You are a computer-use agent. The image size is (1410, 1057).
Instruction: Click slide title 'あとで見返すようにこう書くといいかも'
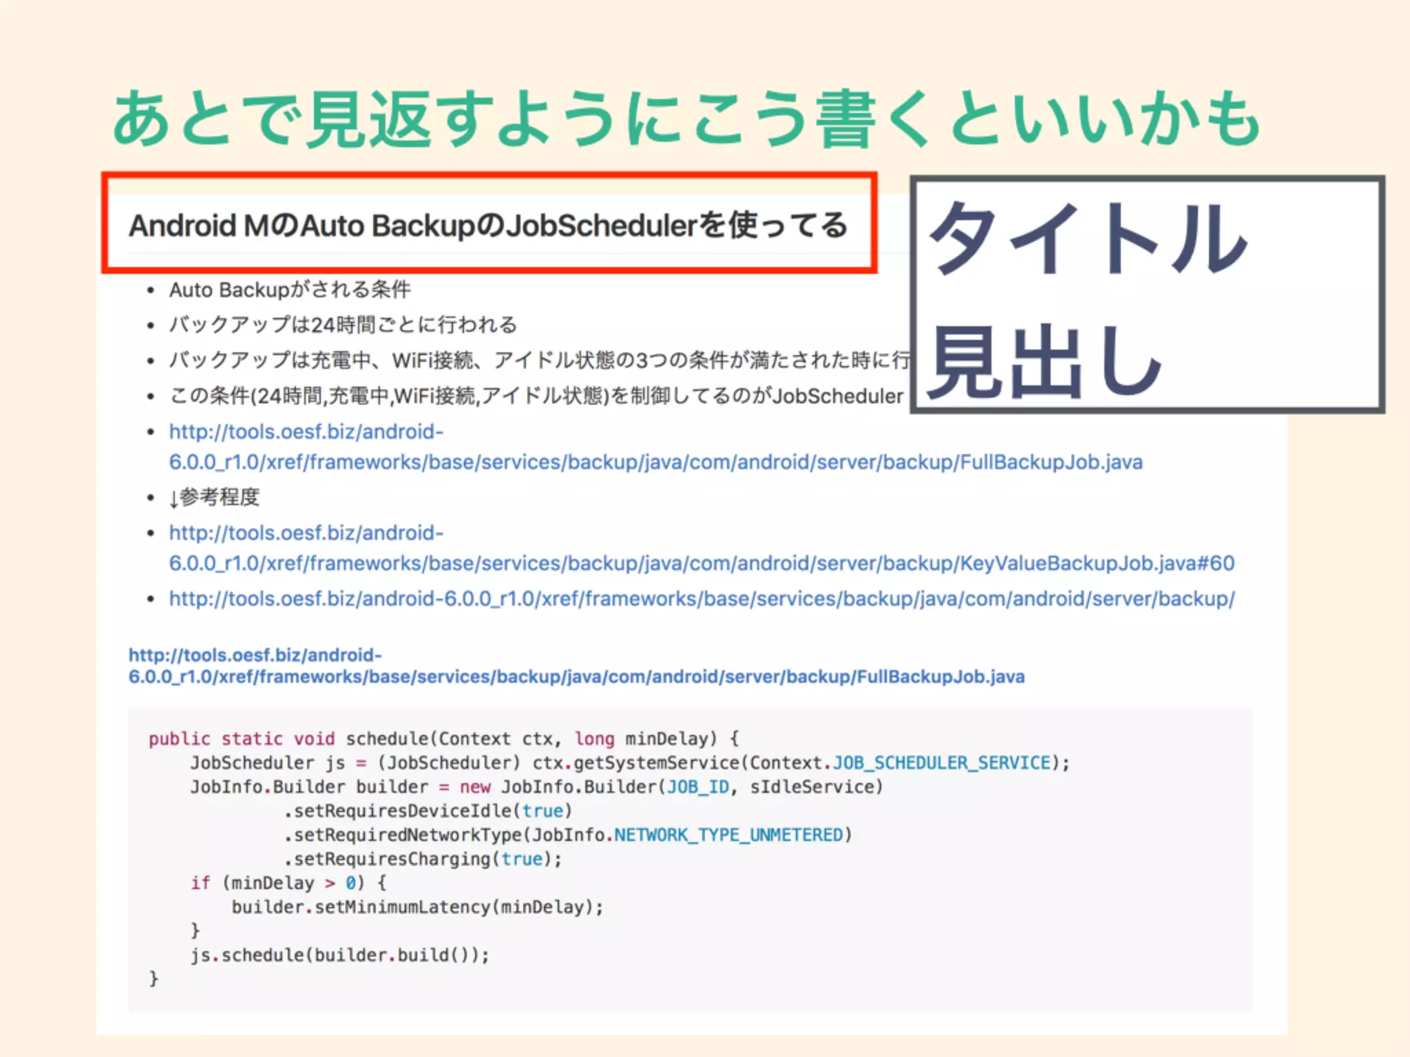click(x=686, y=118)
